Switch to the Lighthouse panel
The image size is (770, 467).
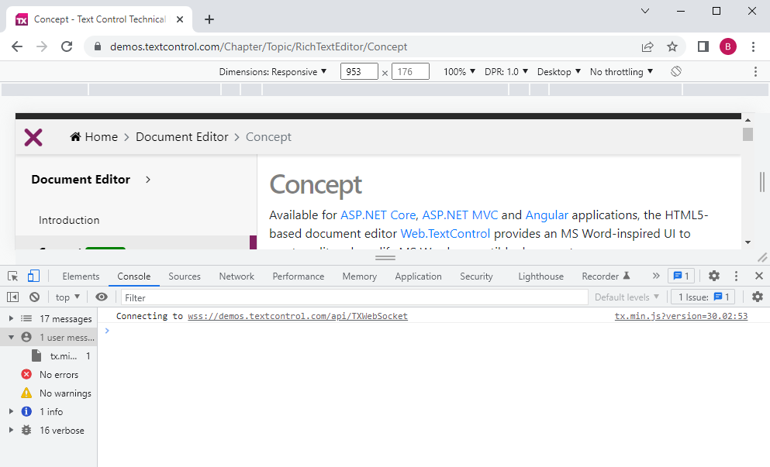click(x=540, y=276)
